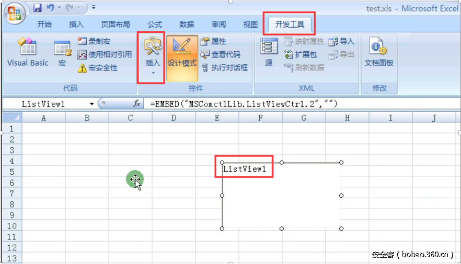Click XML Import (导入)
Viewport: 461px width, 264px height.
341,41
